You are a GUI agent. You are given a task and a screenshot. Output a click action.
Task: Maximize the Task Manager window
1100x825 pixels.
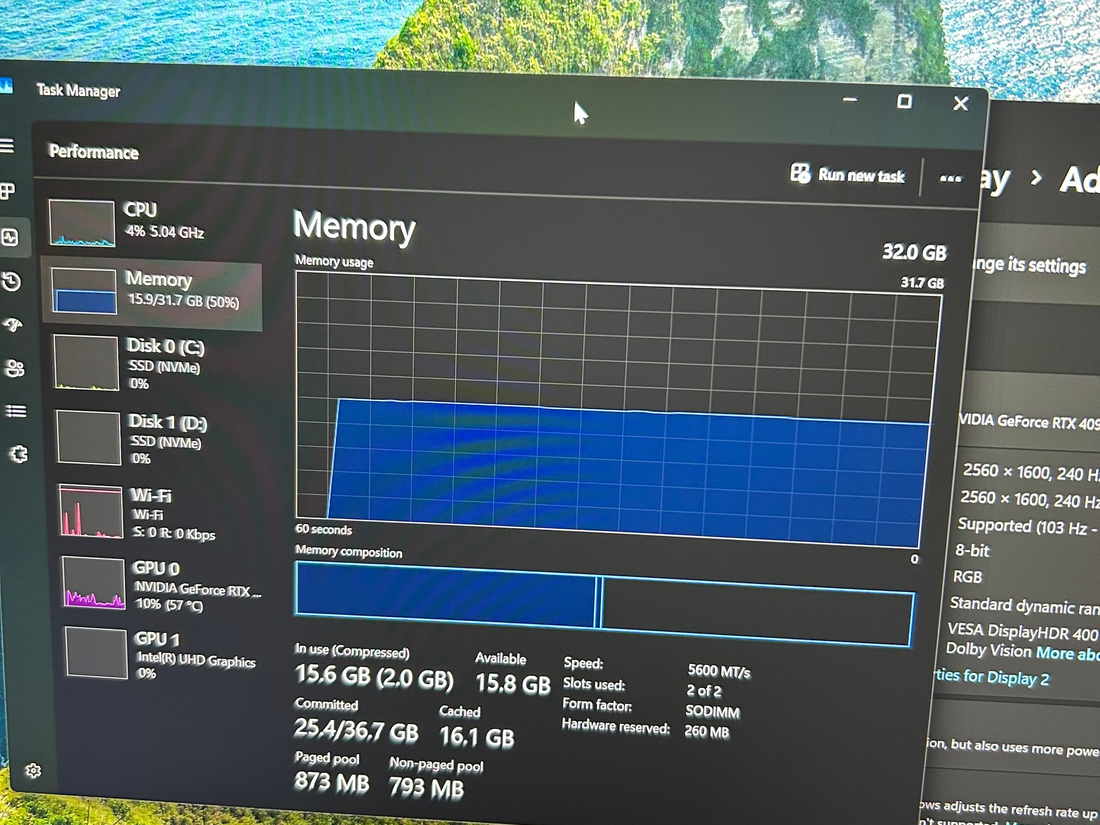(x=904, y=102)
